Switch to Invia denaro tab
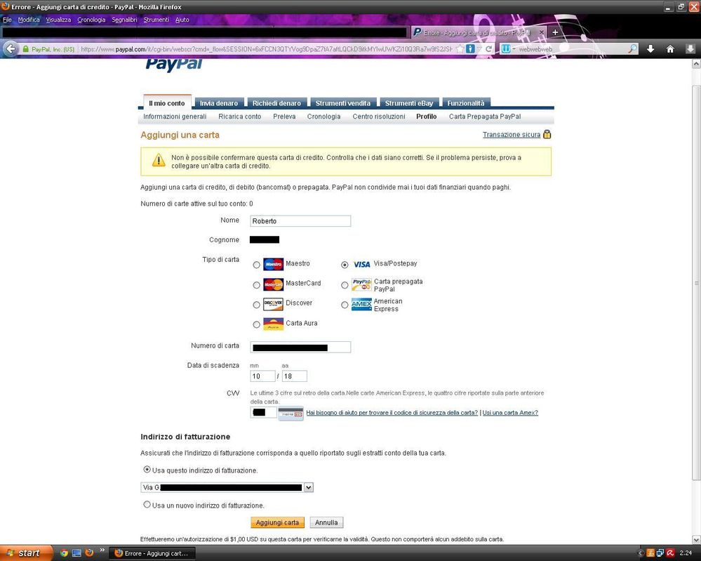This screenshot has width=701, height=561. click(x=219, y=103)
